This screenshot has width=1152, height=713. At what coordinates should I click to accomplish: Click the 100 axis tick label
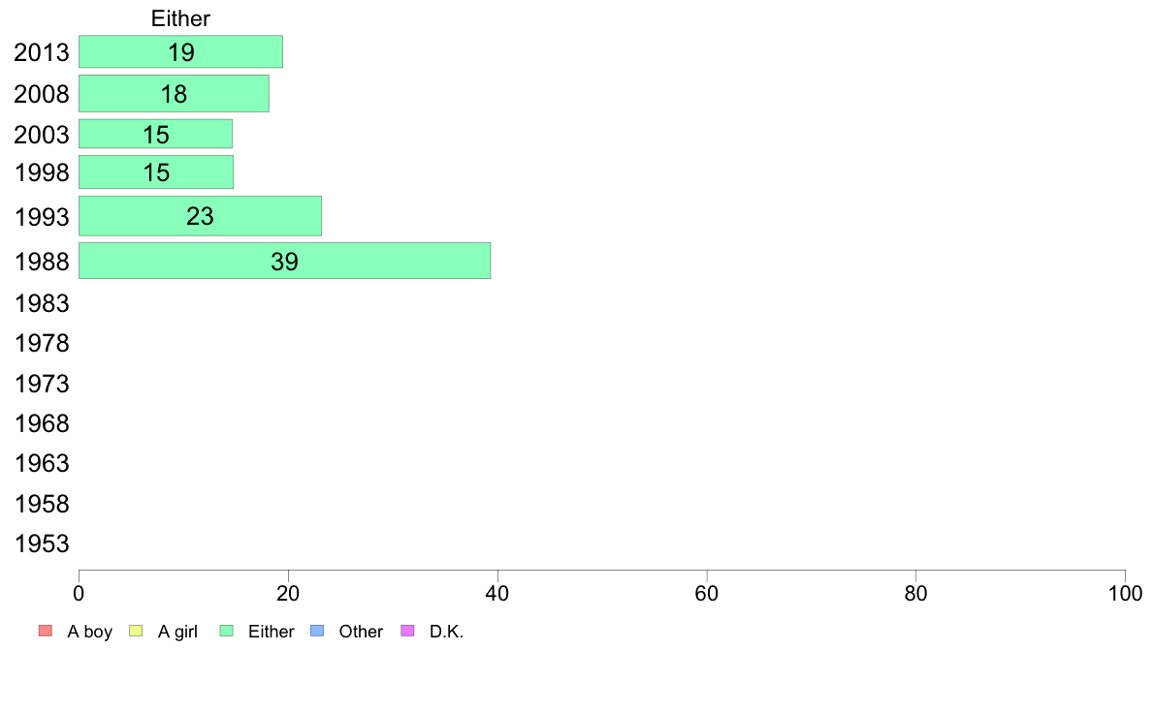click(x=1125, y=593)
